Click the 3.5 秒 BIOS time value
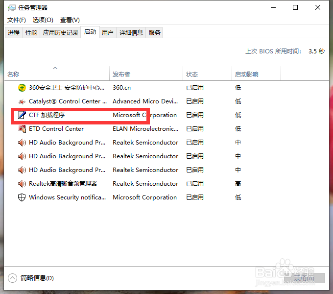This screenshot has width=333, height=294. (x=316, y=51)
